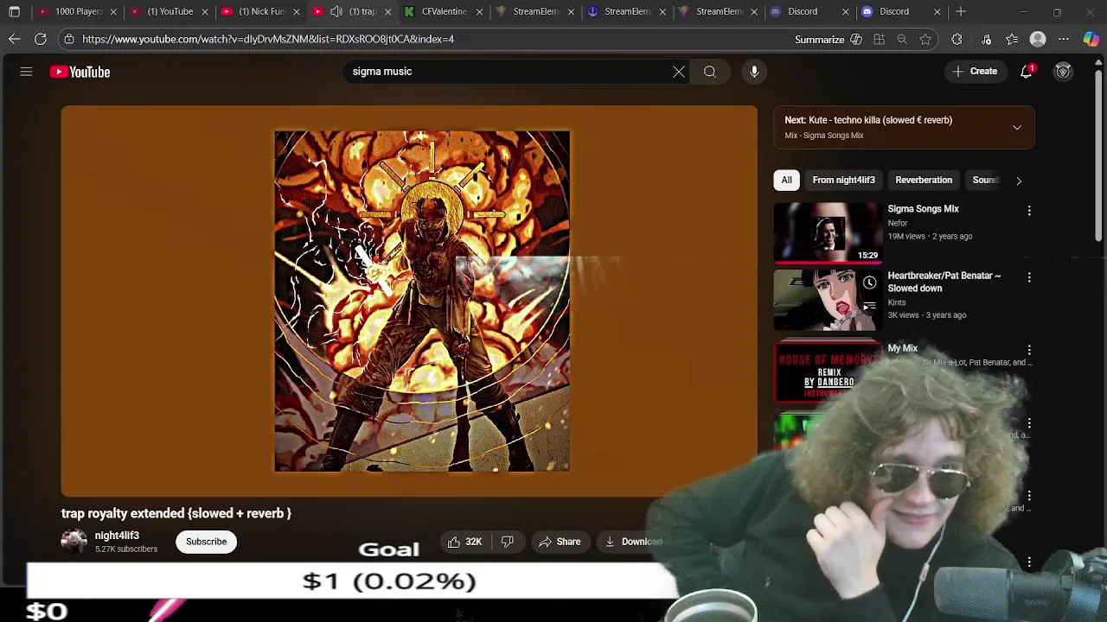Dislike the trap royalty video

[508, 542]
